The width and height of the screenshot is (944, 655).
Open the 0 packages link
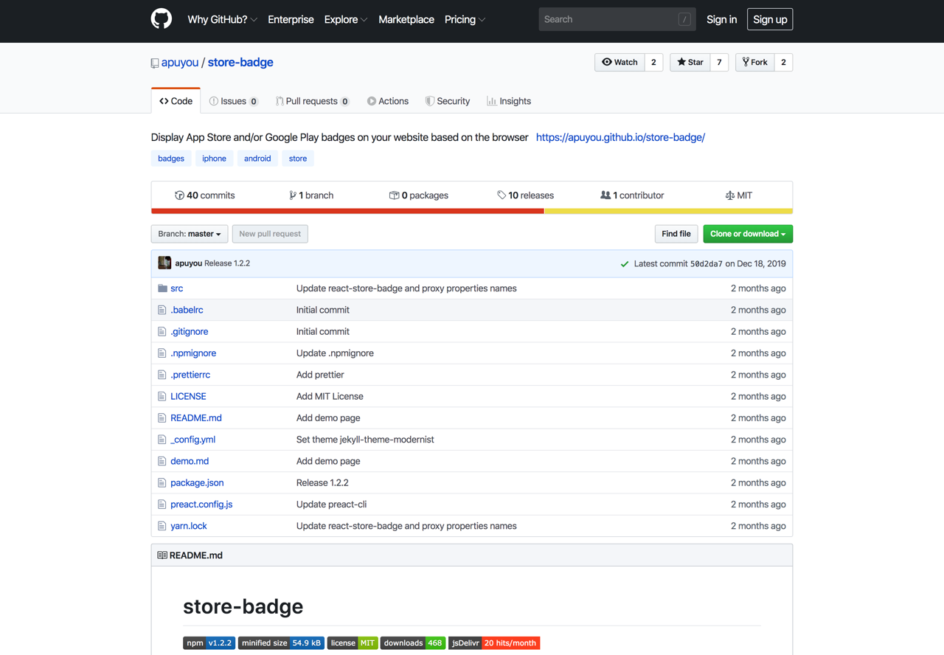[418, 195]
